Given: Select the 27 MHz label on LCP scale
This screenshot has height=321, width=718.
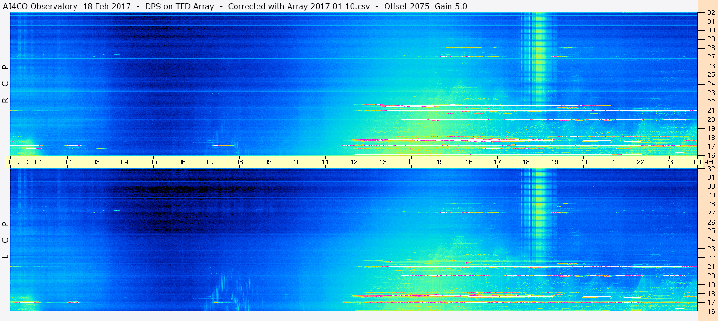Looking at the screenshot, I should [711, 213].
